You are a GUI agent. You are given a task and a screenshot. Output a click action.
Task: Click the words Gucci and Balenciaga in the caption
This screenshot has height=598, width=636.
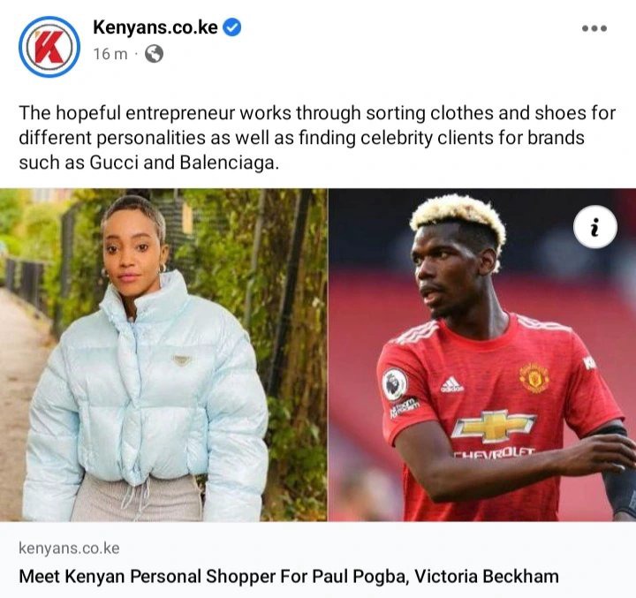(184, 163)
